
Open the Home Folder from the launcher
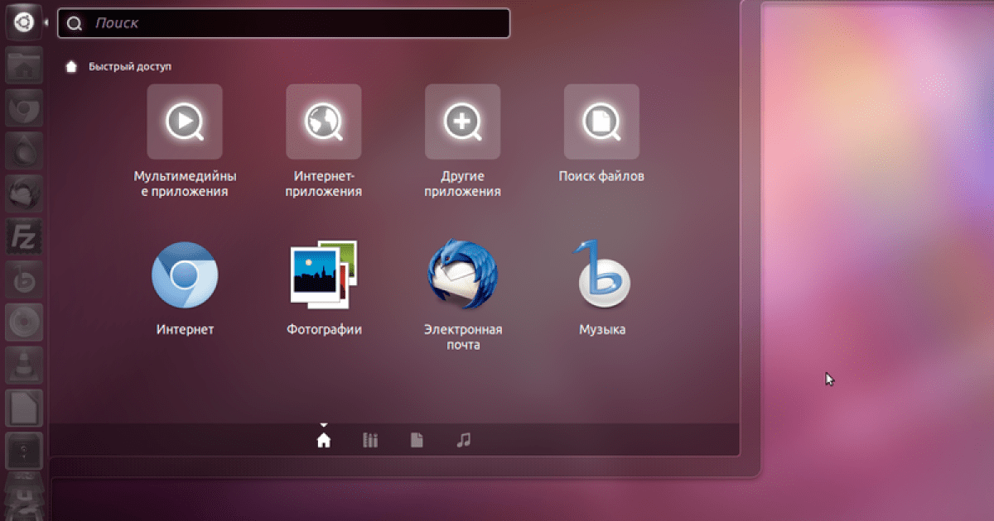pyautogui.click(x=24, y=66)
